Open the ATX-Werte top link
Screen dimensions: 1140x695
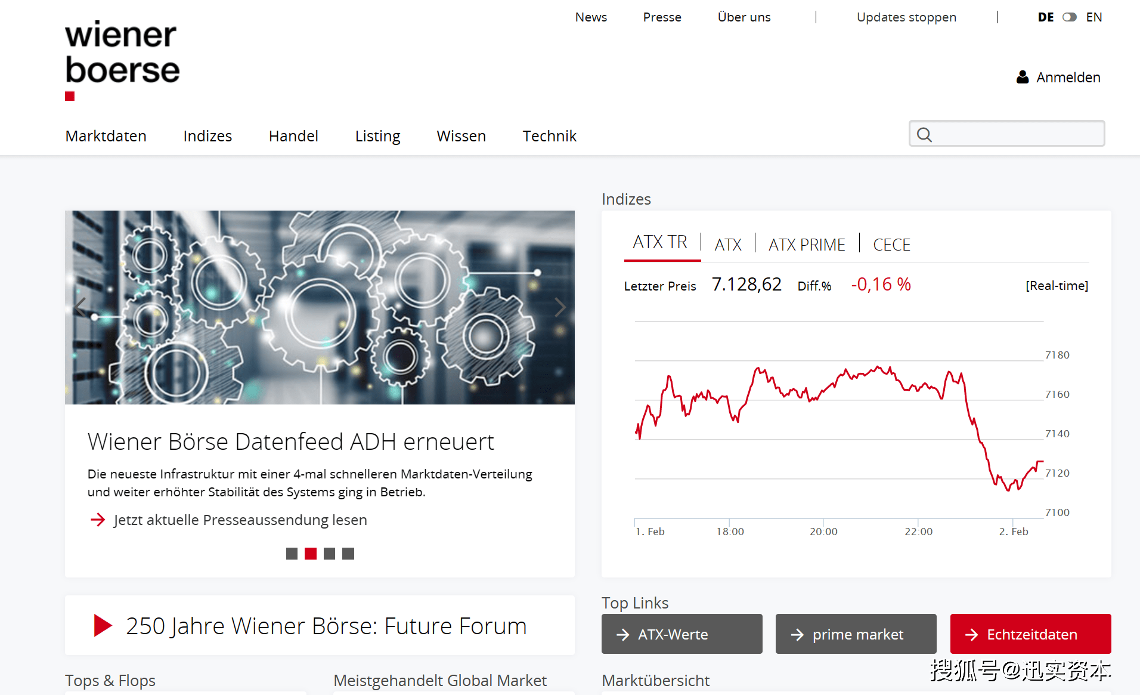681,634
